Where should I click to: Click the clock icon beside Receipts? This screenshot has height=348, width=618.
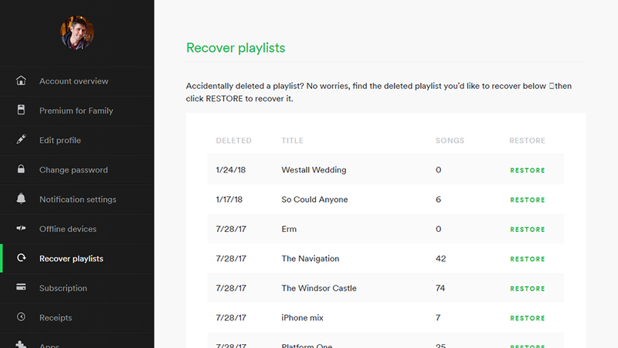21,316
